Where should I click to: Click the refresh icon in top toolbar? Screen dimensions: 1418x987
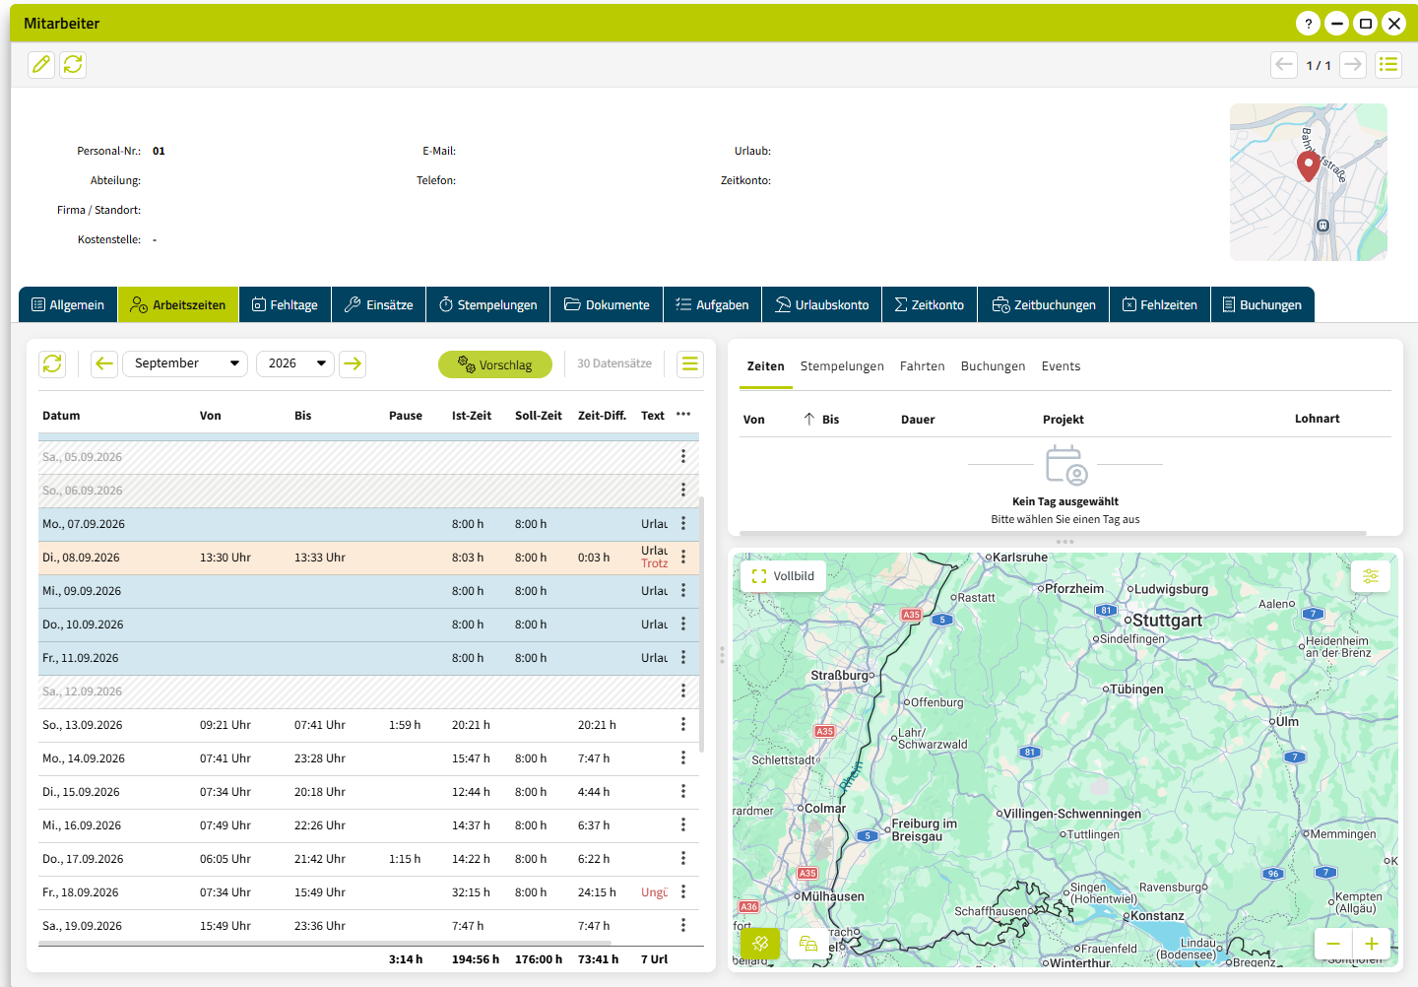tap(73, 65)
